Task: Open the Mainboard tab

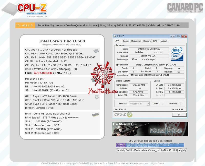Action: 136,41
